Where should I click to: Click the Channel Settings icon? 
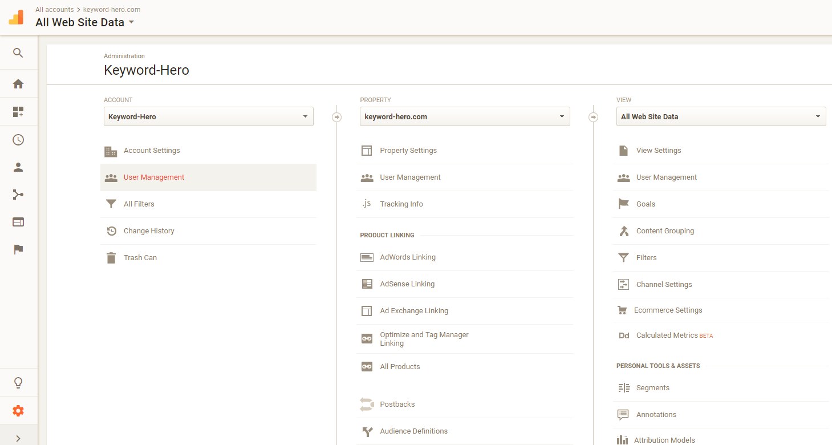[623, 284]
